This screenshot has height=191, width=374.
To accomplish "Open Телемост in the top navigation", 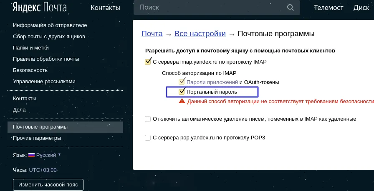I will click(329, 7).
